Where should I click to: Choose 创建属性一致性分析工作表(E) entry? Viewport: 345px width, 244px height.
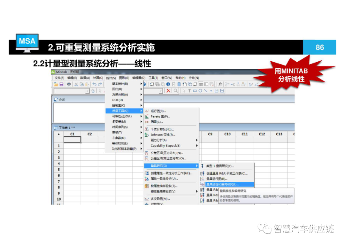point(172,173)
